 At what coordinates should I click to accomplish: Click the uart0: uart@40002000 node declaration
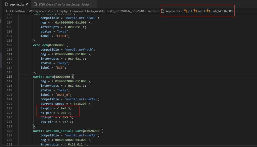tap(51, 76)
